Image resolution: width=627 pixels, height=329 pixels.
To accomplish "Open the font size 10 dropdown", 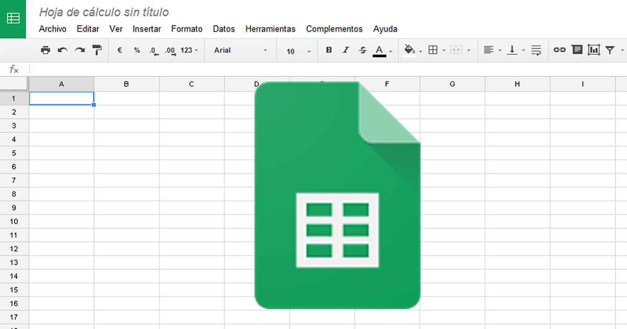I will (x=298, y=51).
